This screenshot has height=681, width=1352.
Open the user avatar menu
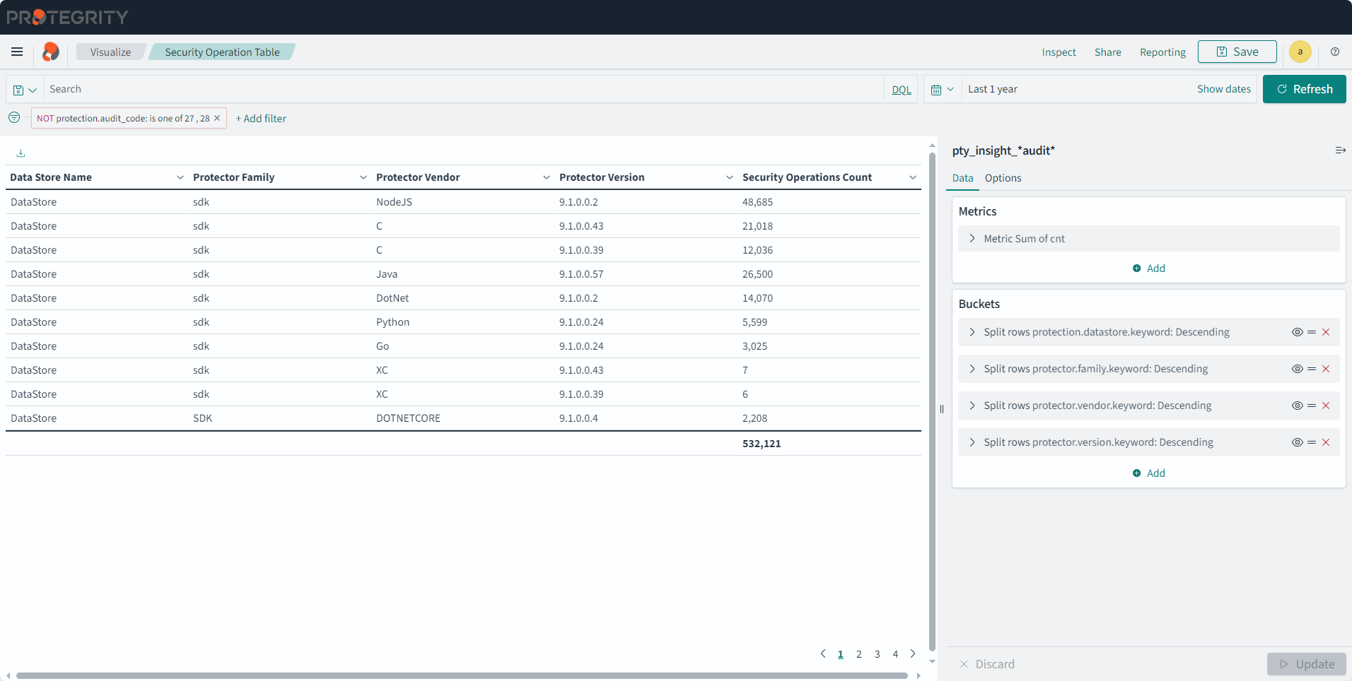click(1300, 52)
